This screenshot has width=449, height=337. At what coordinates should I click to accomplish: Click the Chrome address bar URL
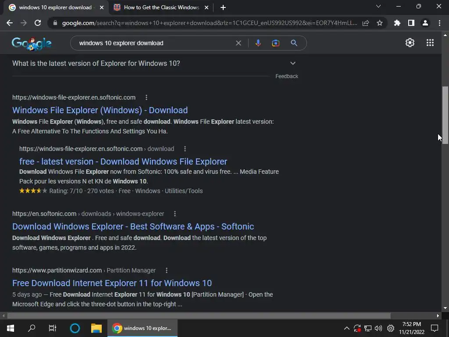(x=210, y=23)
